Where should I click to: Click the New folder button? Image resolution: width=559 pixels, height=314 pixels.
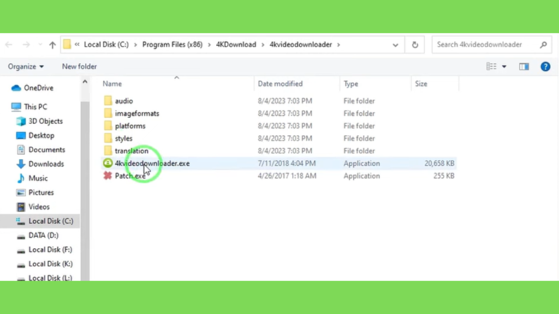(x=79, y=67)
